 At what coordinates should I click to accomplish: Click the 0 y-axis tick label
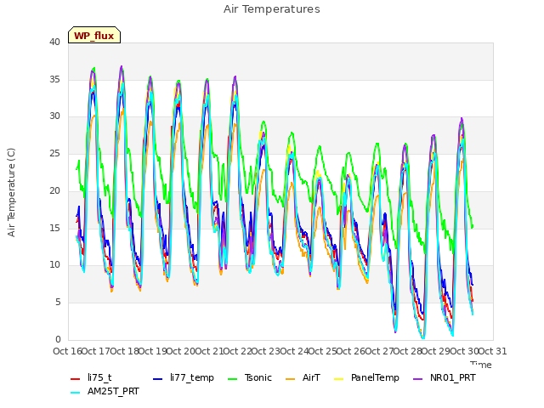click(58, 339)
